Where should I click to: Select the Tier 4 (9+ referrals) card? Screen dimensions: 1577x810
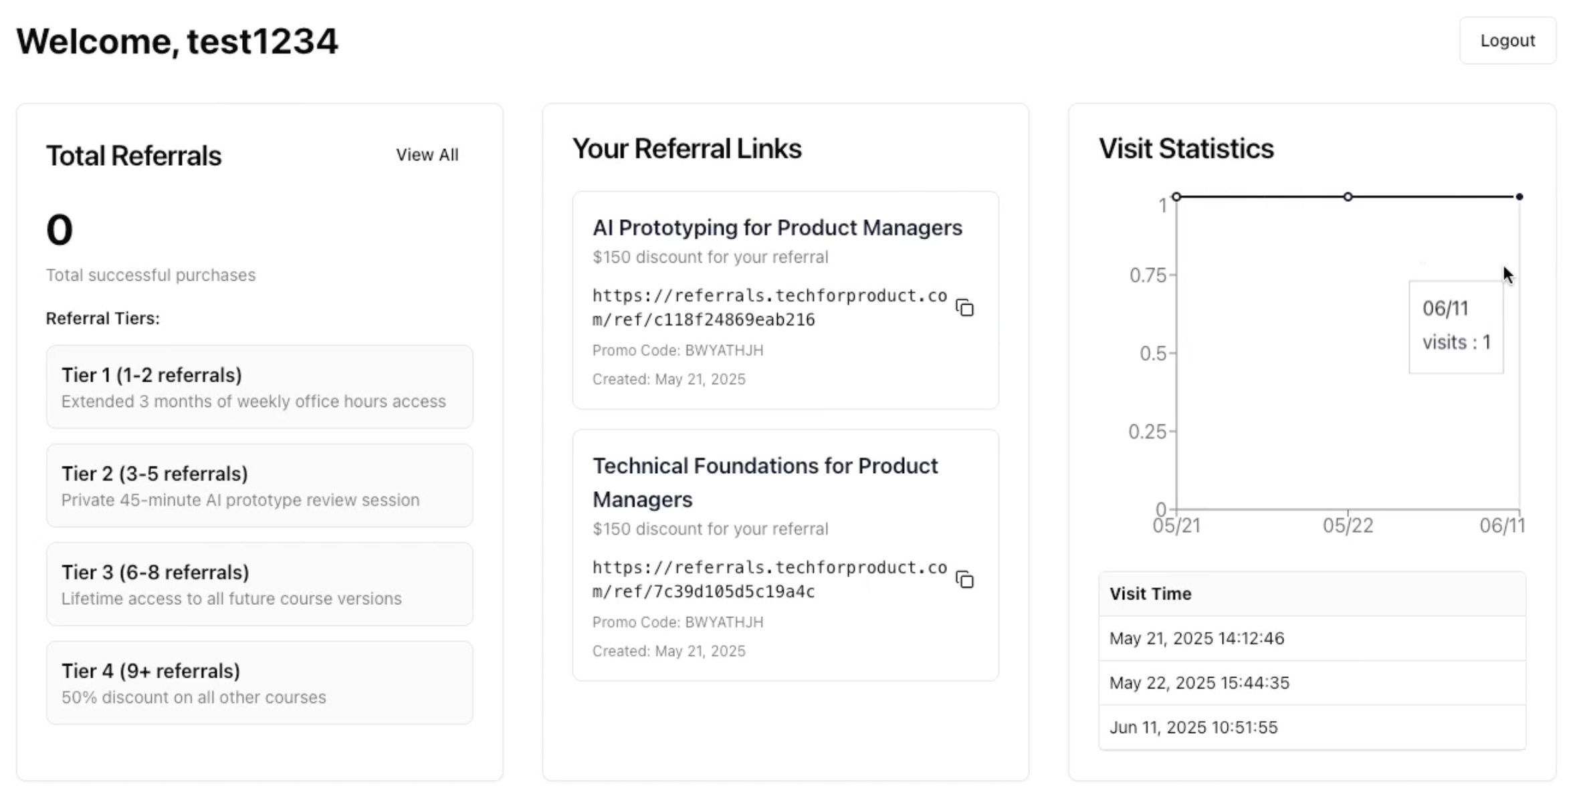tap(259, 683)
